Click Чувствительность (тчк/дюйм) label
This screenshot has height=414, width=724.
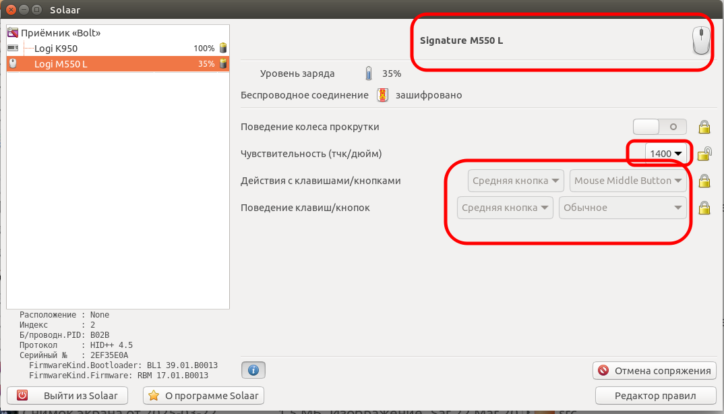pos(311,154)
